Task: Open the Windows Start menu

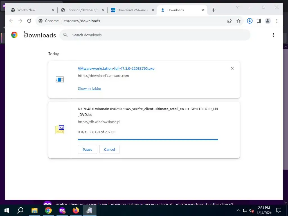Action: (7, 210)
